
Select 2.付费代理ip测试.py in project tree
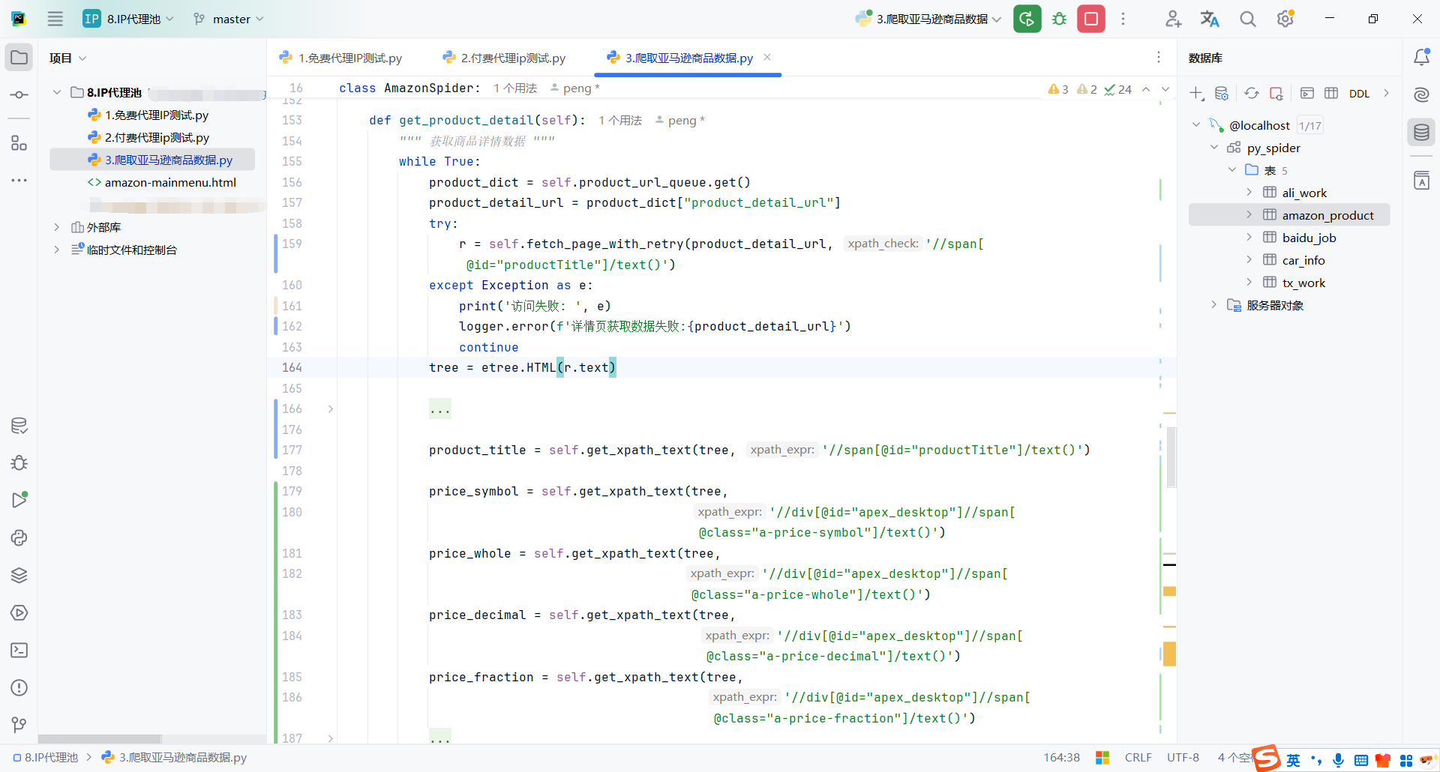pyautogui.click(x=148, y=137)
